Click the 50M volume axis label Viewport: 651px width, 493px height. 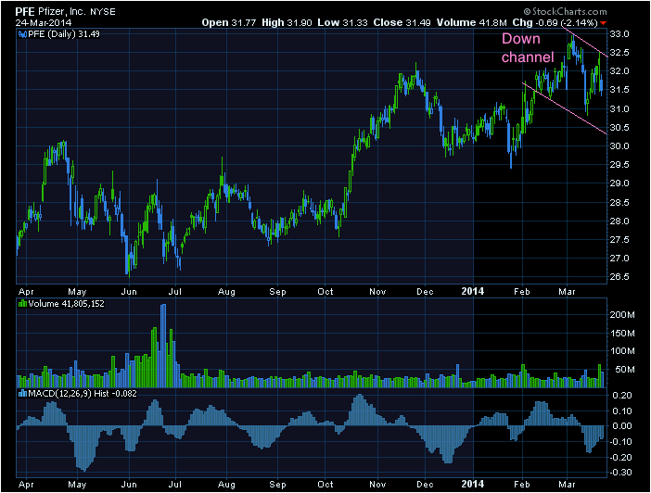(x=624, y=370)
